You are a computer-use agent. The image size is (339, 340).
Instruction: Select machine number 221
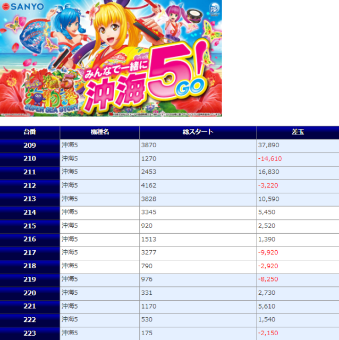click(30, 307)
